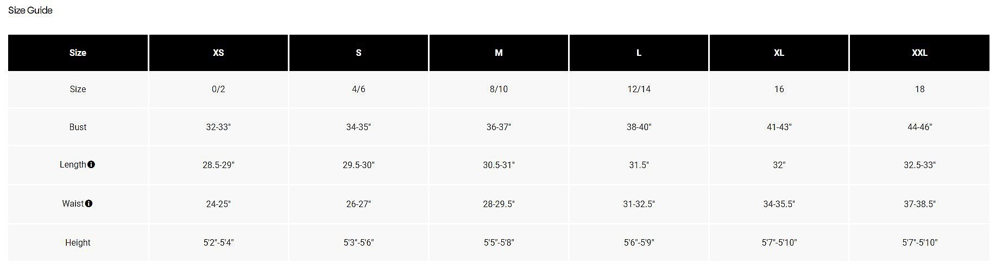The width and height of the screenshot is (996, 276).
Task: Click the info icon next to Length
Action: 91,164
